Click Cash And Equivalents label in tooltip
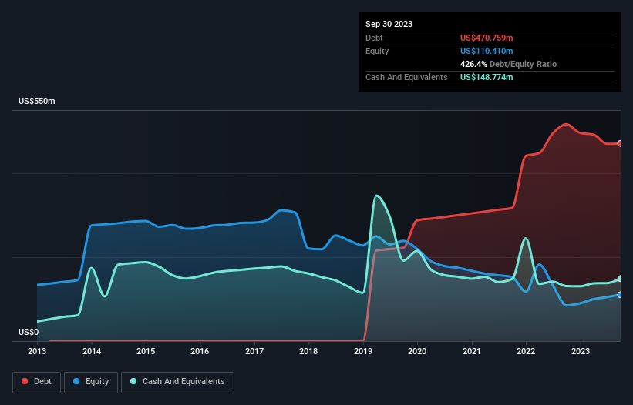This screenshot has height=405, width=633. click(x=406, y=77)
